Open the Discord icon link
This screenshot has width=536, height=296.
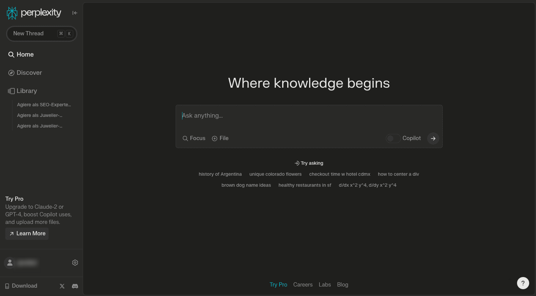pos(75,286)
